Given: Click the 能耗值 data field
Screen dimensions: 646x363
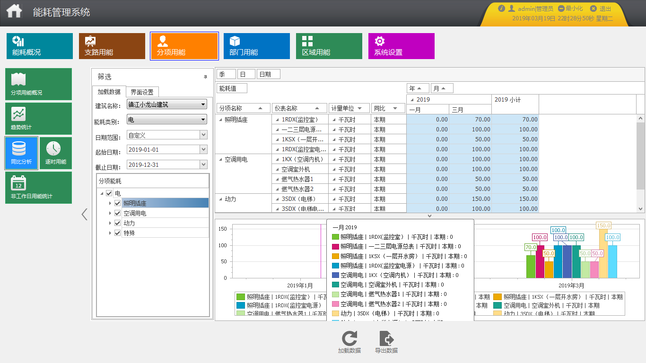Looking at the screenshot, I should [232, 88].
